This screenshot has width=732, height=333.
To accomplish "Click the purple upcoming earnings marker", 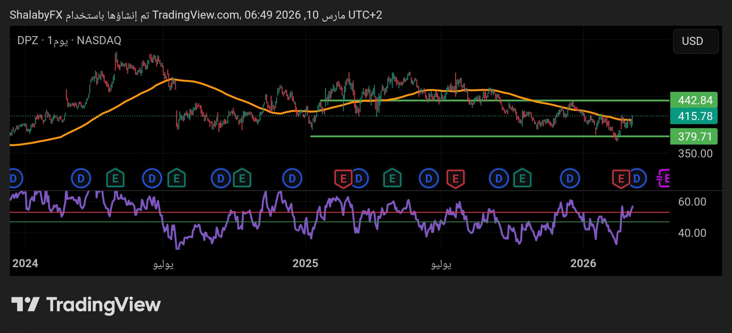I will click(x=664, y=179).
